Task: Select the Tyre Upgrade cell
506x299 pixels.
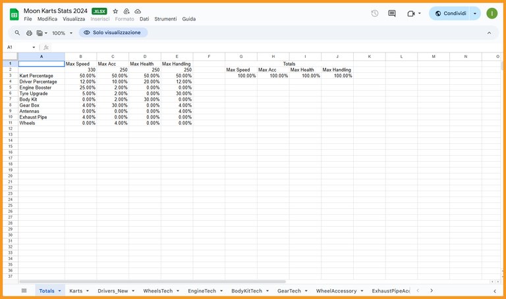Action: [42, 93]
